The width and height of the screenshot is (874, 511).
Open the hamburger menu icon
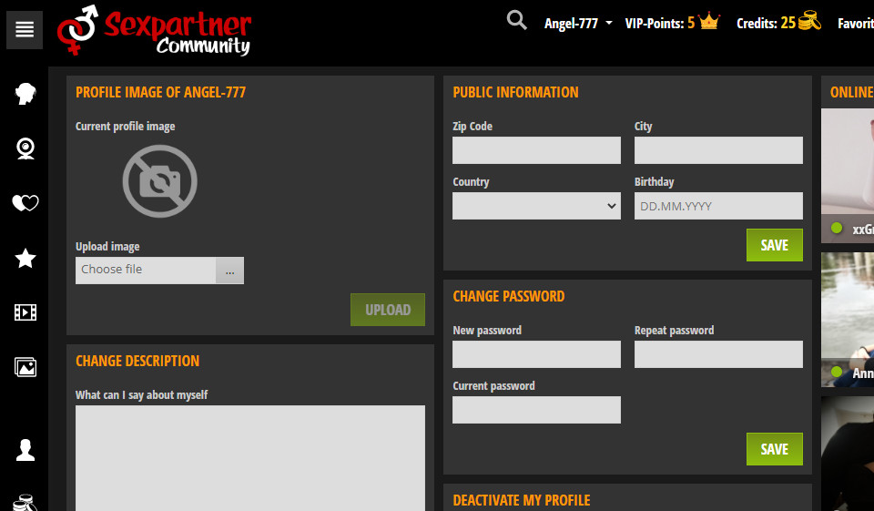[x=25, y=30]
